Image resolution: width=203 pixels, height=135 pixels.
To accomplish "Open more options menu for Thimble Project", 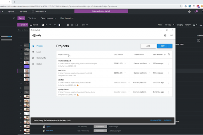I will click(x=169, y=63).
